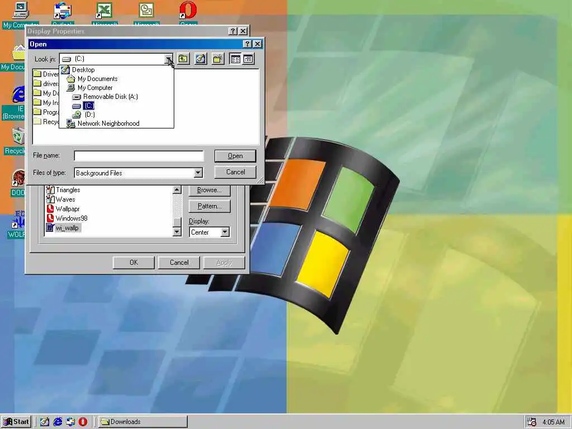Launch Outlook Express from quick launch

coord(70,422)
